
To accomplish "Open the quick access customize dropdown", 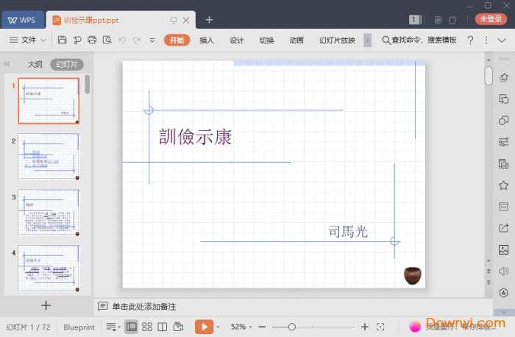I will click(x=152, y=40).
